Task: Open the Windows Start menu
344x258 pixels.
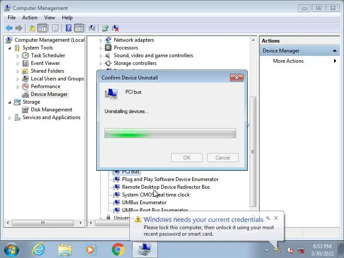Action: coord(11,250)
